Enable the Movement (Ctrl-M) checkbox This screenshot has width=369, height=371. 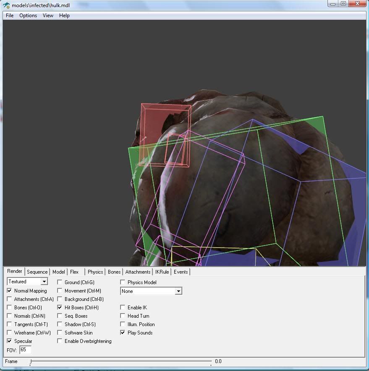click(60, 290)
